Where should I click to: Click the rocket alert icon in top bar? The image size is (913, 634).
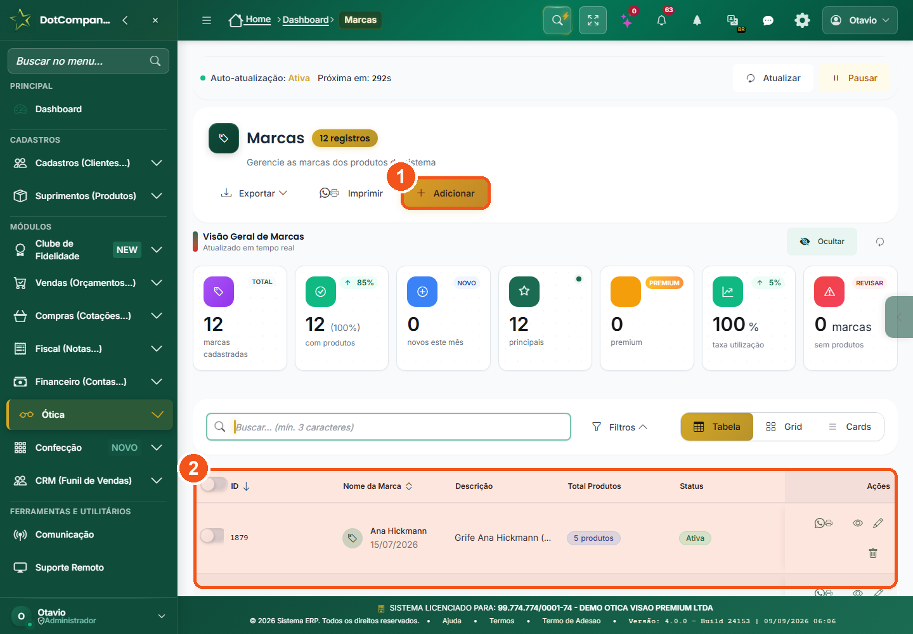[697, 20]
